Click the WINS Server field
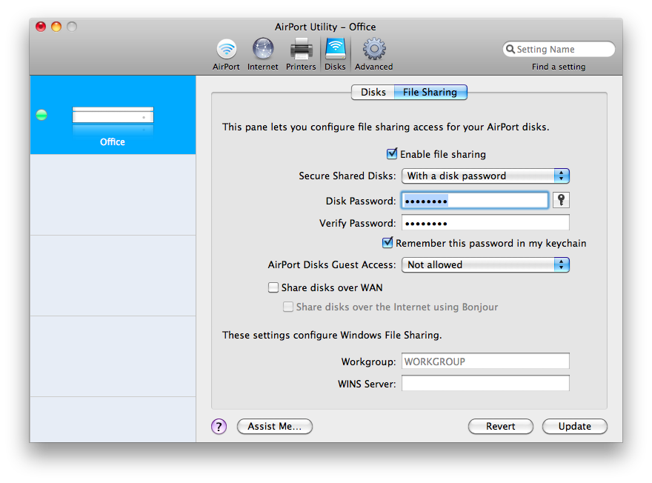The width and height of the screenshot is (652, 483). pyautogui.click(x=485, y=383)
